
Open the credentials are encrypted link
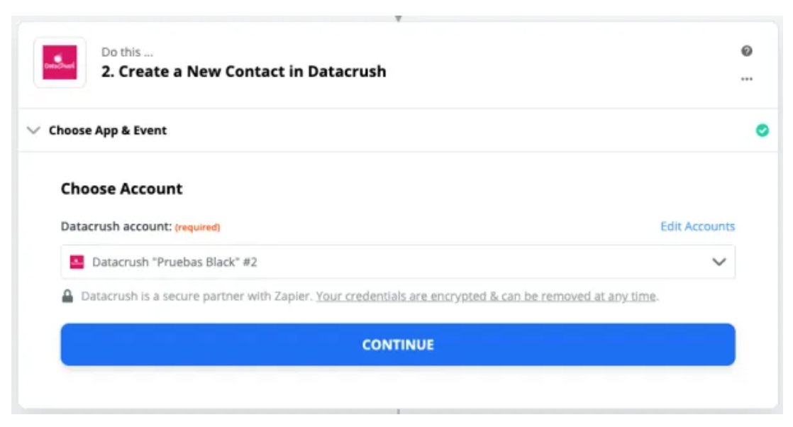tap(486, 296)
